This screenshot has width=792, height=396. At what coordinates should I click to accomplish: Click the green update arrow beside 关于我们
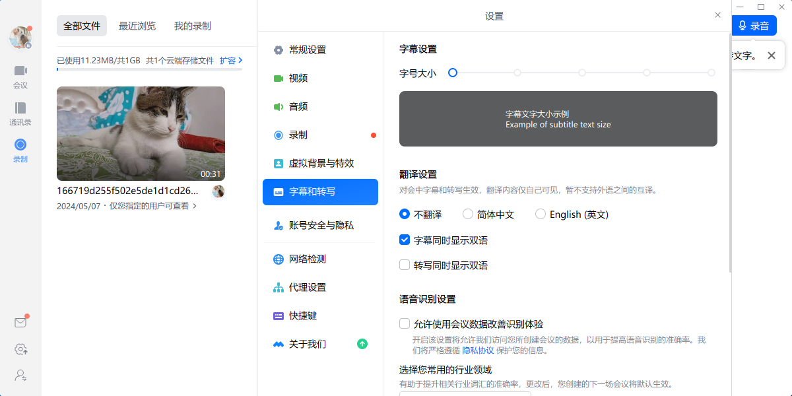tap(362, 344)
